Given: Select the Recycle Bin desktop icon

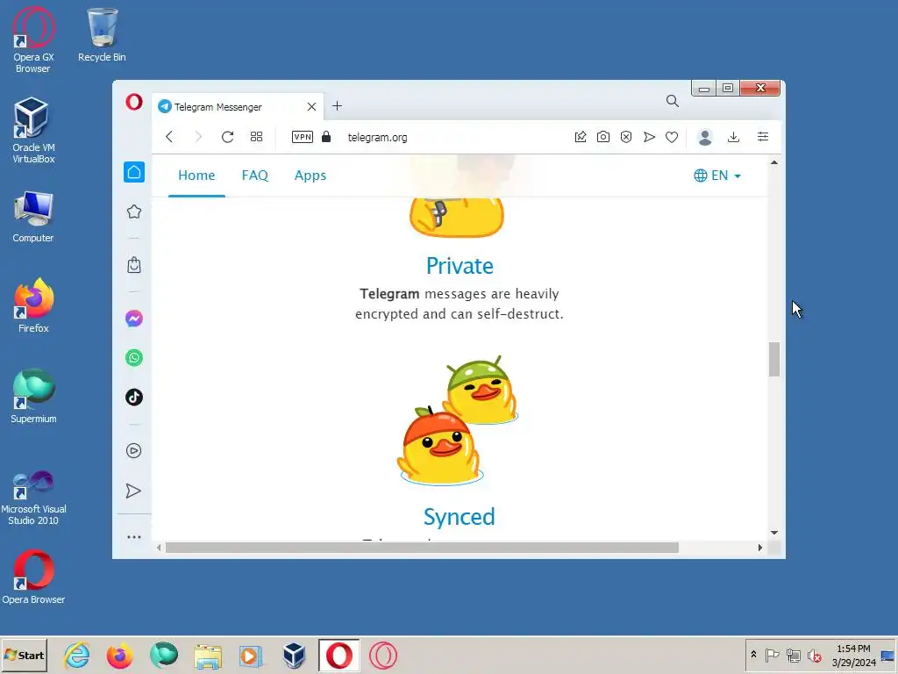Looking at the screenshot, I should click(x=102, y=35).
